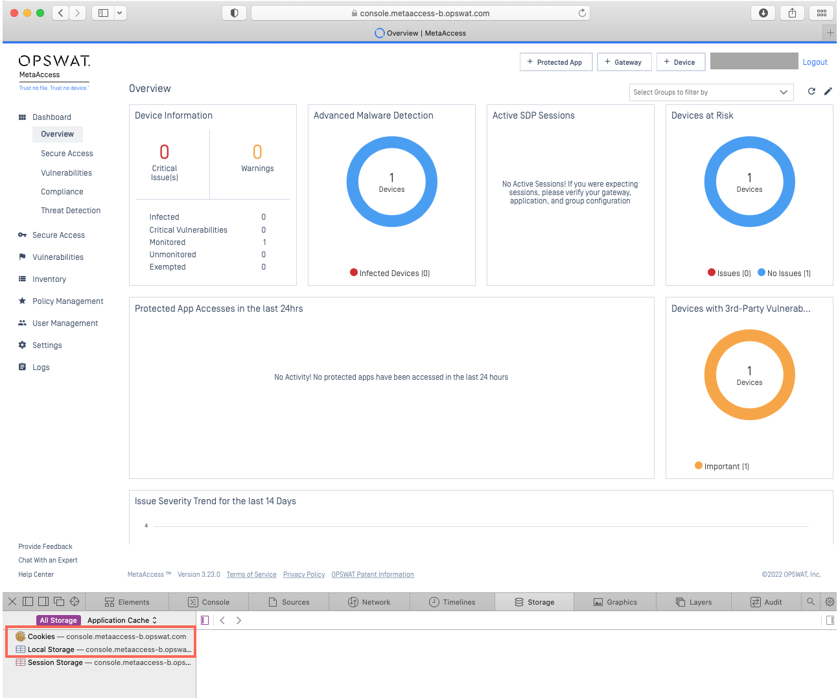
Task: Open User Management
Action: coord(58,323)
